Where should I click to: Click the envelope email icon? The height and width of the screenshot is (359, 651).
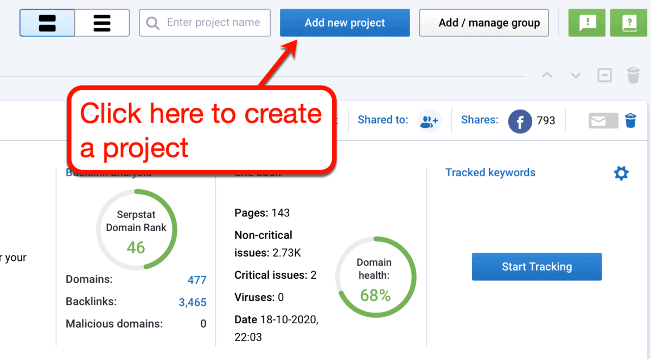coord(603,120)
